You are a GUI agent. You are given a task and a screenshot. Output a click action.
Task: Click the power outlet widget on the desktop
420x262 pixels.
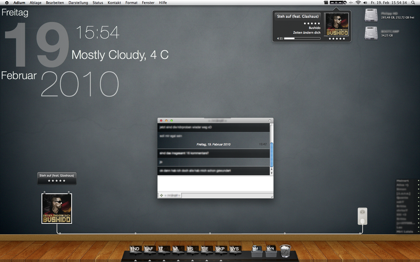pyautogui.click(x=362, y=216)
